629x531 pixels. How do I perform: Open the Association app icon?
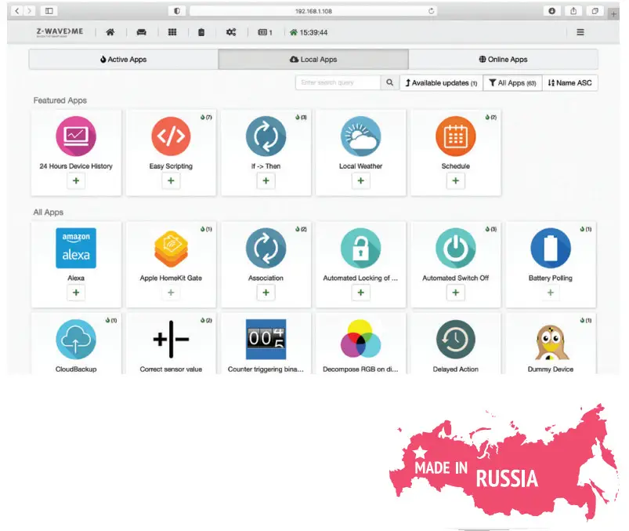coord(266,248)
